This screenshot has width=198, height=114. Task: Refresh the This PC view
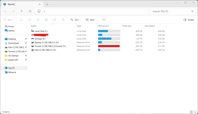30,11
